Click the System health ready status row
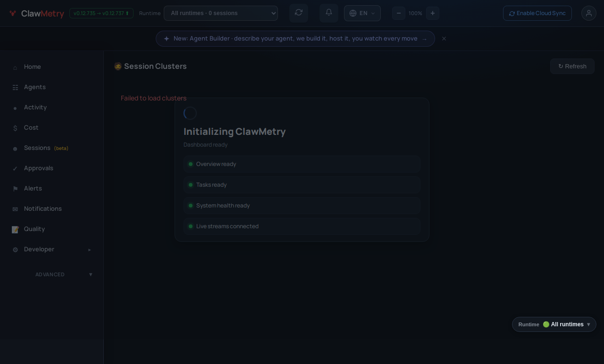This screenshot has width=604, height=364. [x=302, y=206]
